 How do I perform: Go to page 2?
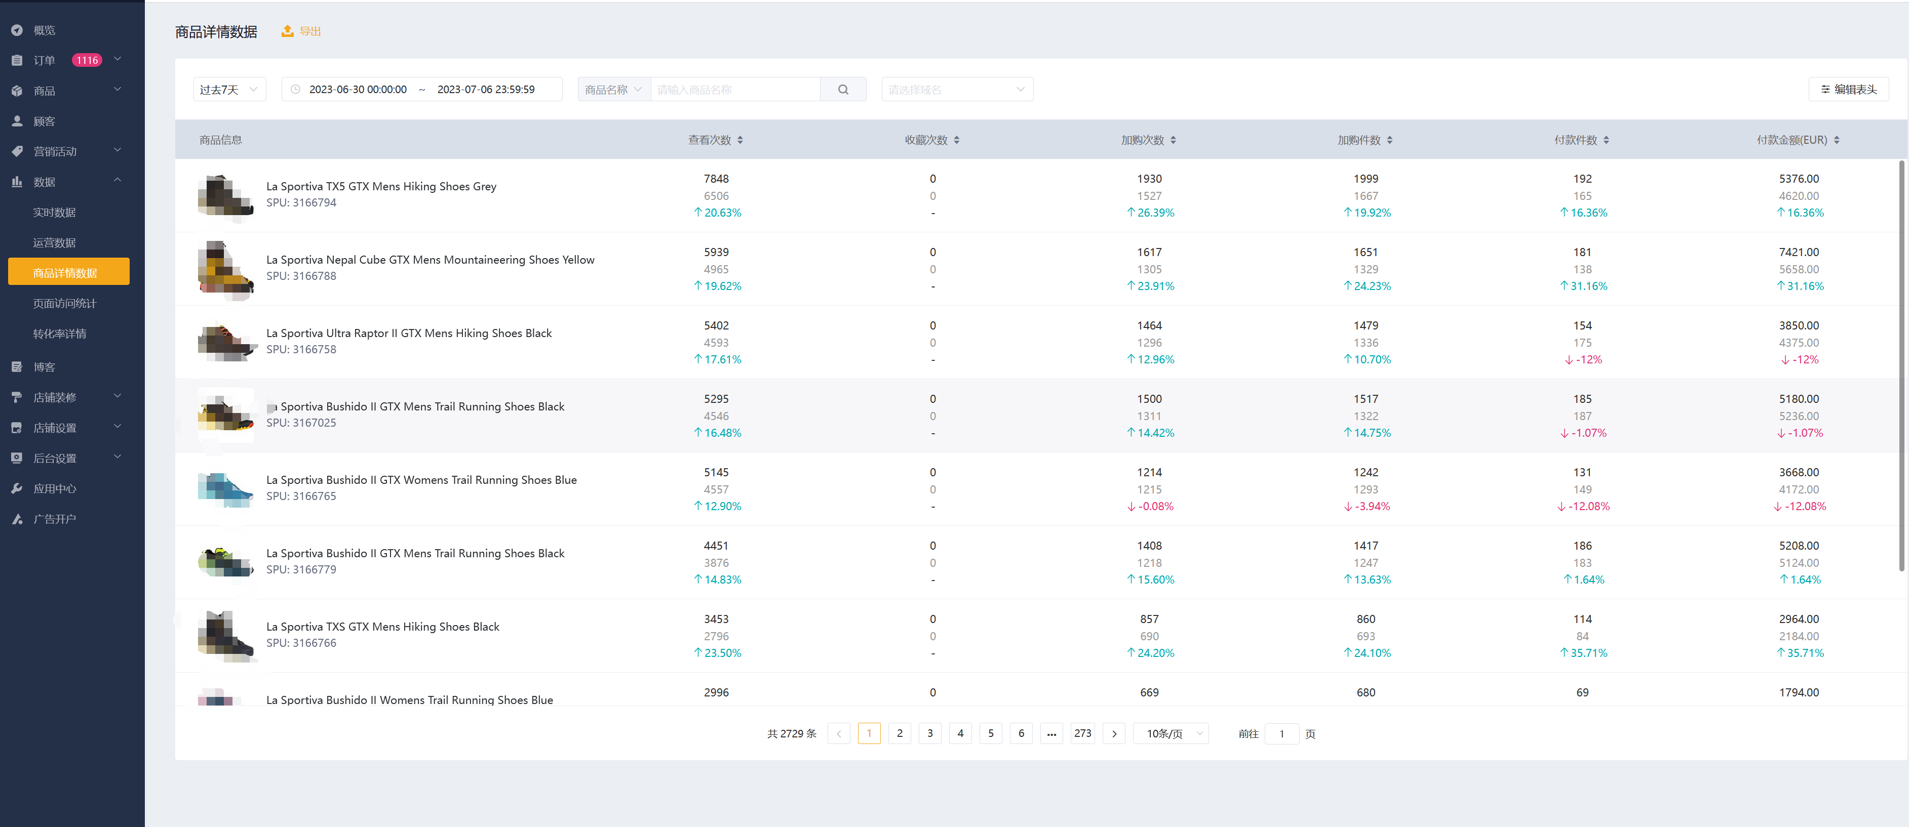[x=900, y=734]
